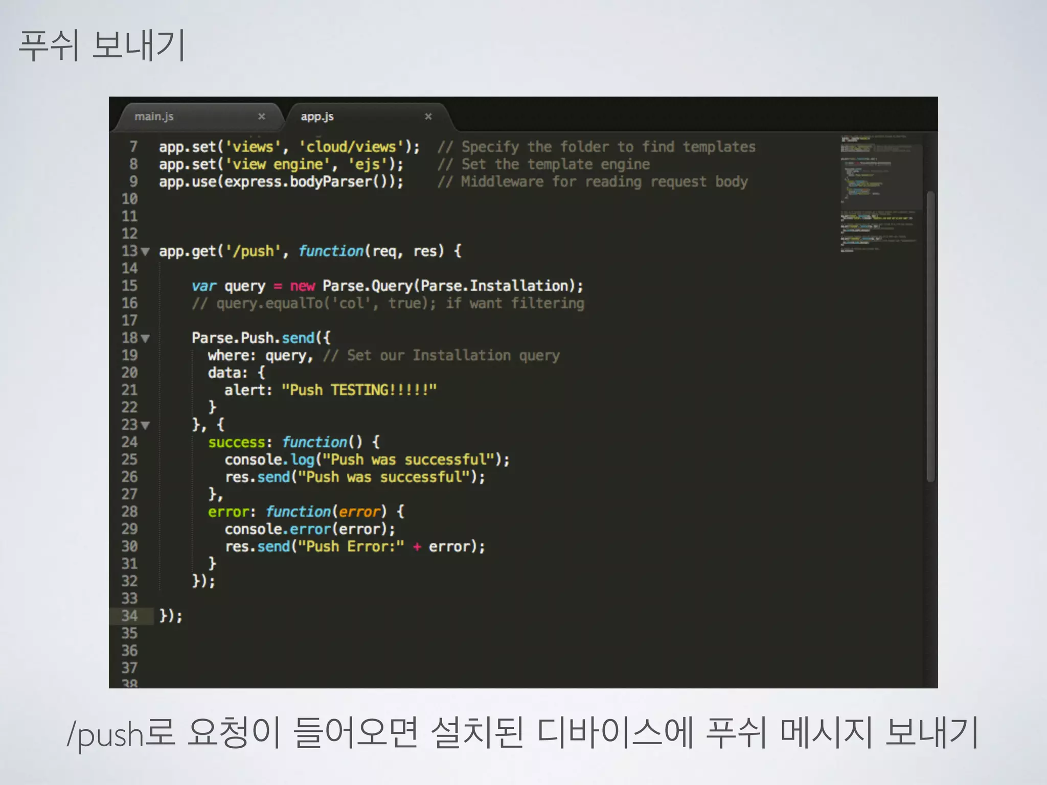Place cursor in the 'Push TESTING!!!!!' string
Image resolution: width=1047 pixels, height=785 pixels.
pyautogui.click(x=359, y=390)
